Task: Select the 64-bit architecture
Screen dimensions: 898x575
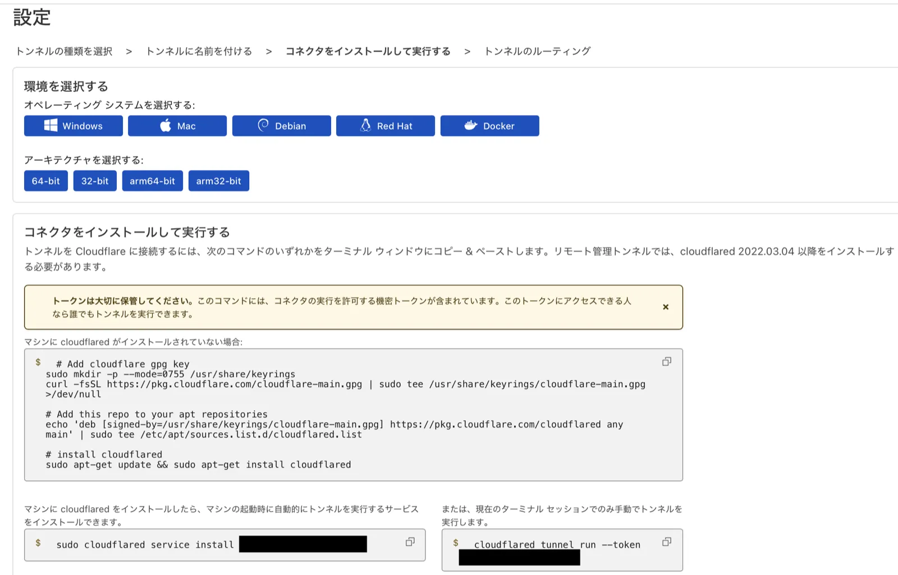Action: 45,180
